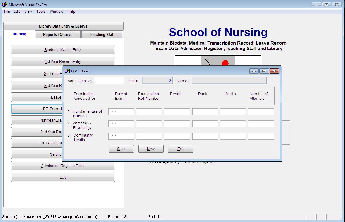Image resolution: width=345 pixels, height=222 pixels.
Task: Switch to the Teaching Staff tab
Action: pyautogui.click(x=102, y=35)
